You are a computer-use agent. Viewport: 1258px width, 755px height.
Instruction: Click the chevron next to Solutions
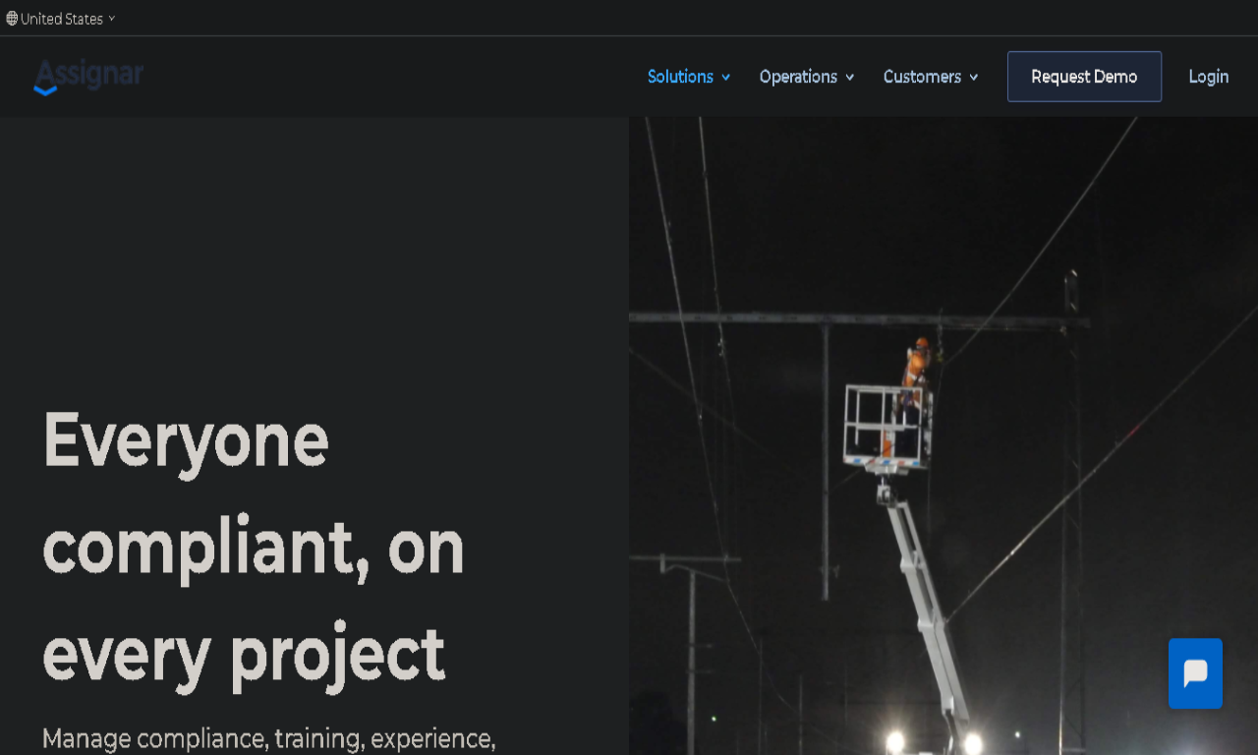[726, 78]
